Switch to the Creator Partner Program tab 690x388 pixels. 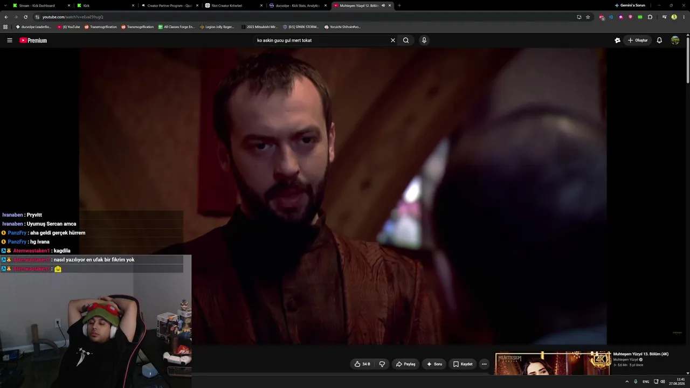click(x=169, y=5)
